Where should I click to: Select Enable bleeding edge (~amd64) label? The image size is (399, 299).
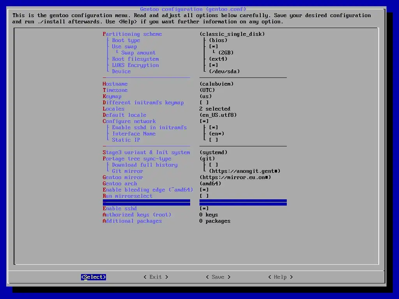click(148, 190)
